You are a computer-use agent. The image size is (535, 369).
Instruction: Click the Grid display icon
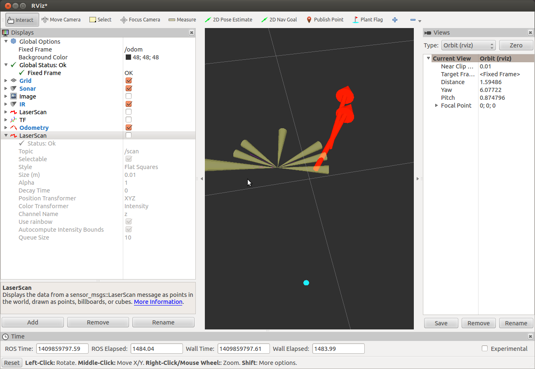[x=13, y=80]
